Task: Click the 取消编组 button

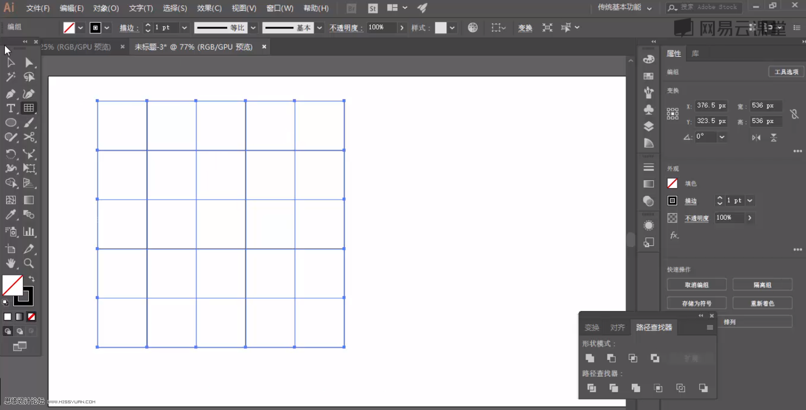Action: click(696, 284)
